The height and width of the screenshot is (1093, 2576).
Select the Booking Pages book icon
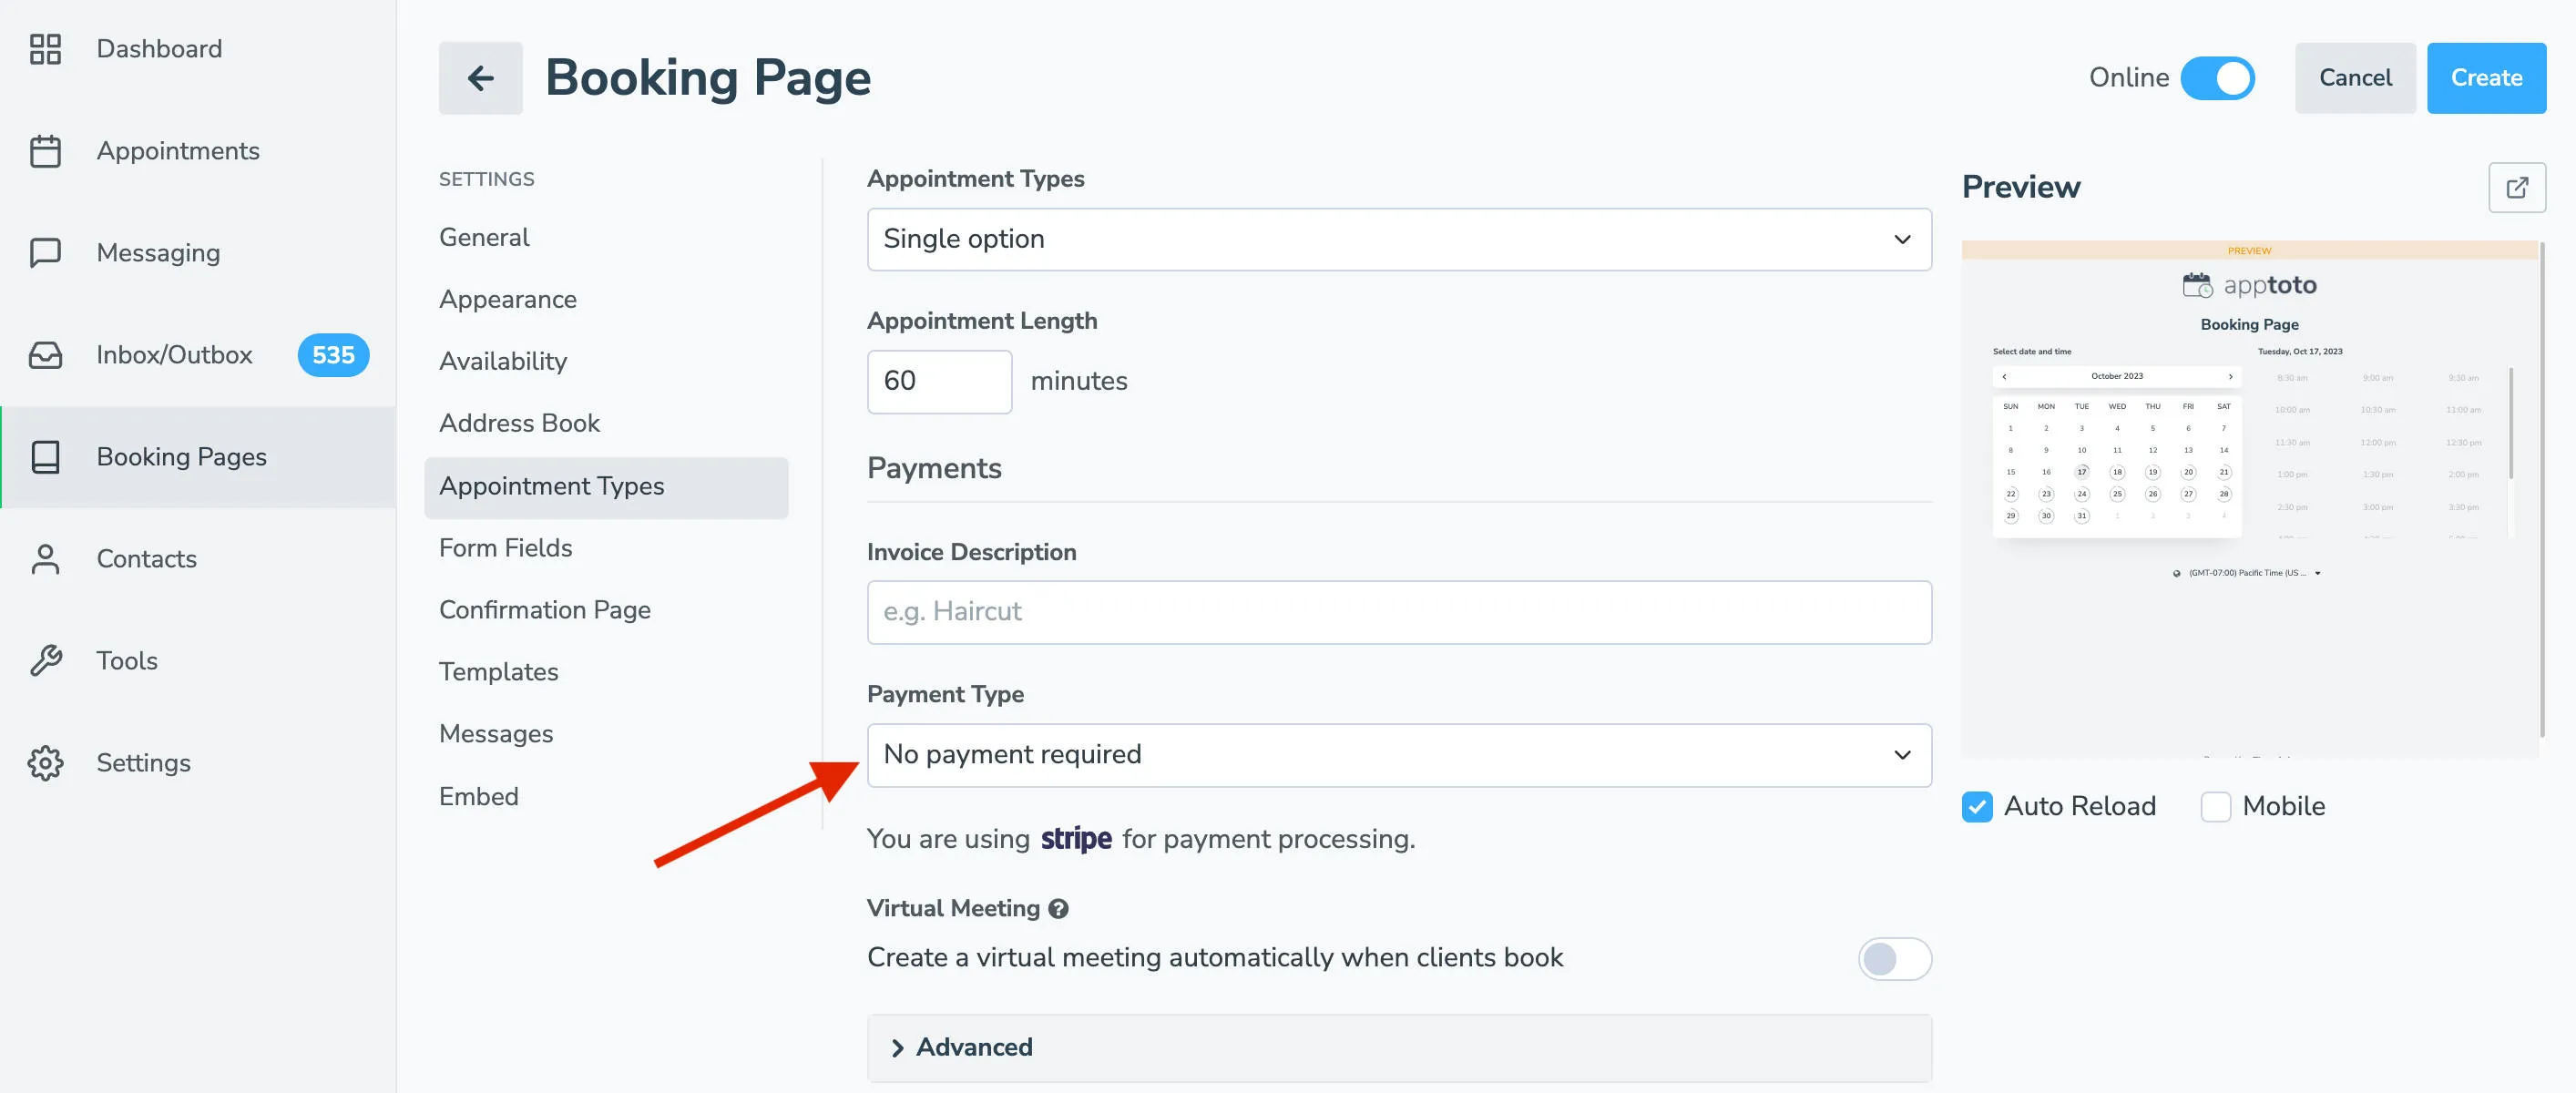pyautogui.click(x=45, y=456)
